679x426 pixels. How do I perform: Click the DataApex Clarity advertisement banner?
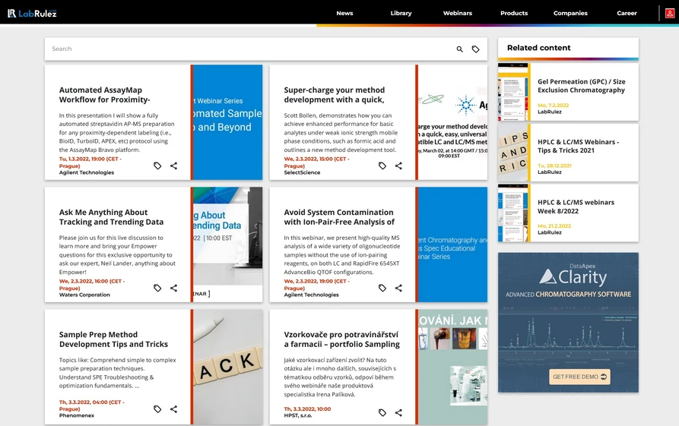[568, 323]
